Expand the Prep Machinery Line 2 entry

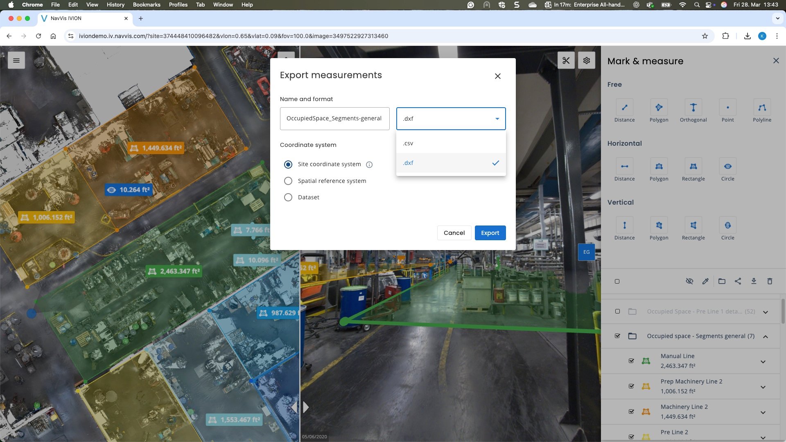763,387
